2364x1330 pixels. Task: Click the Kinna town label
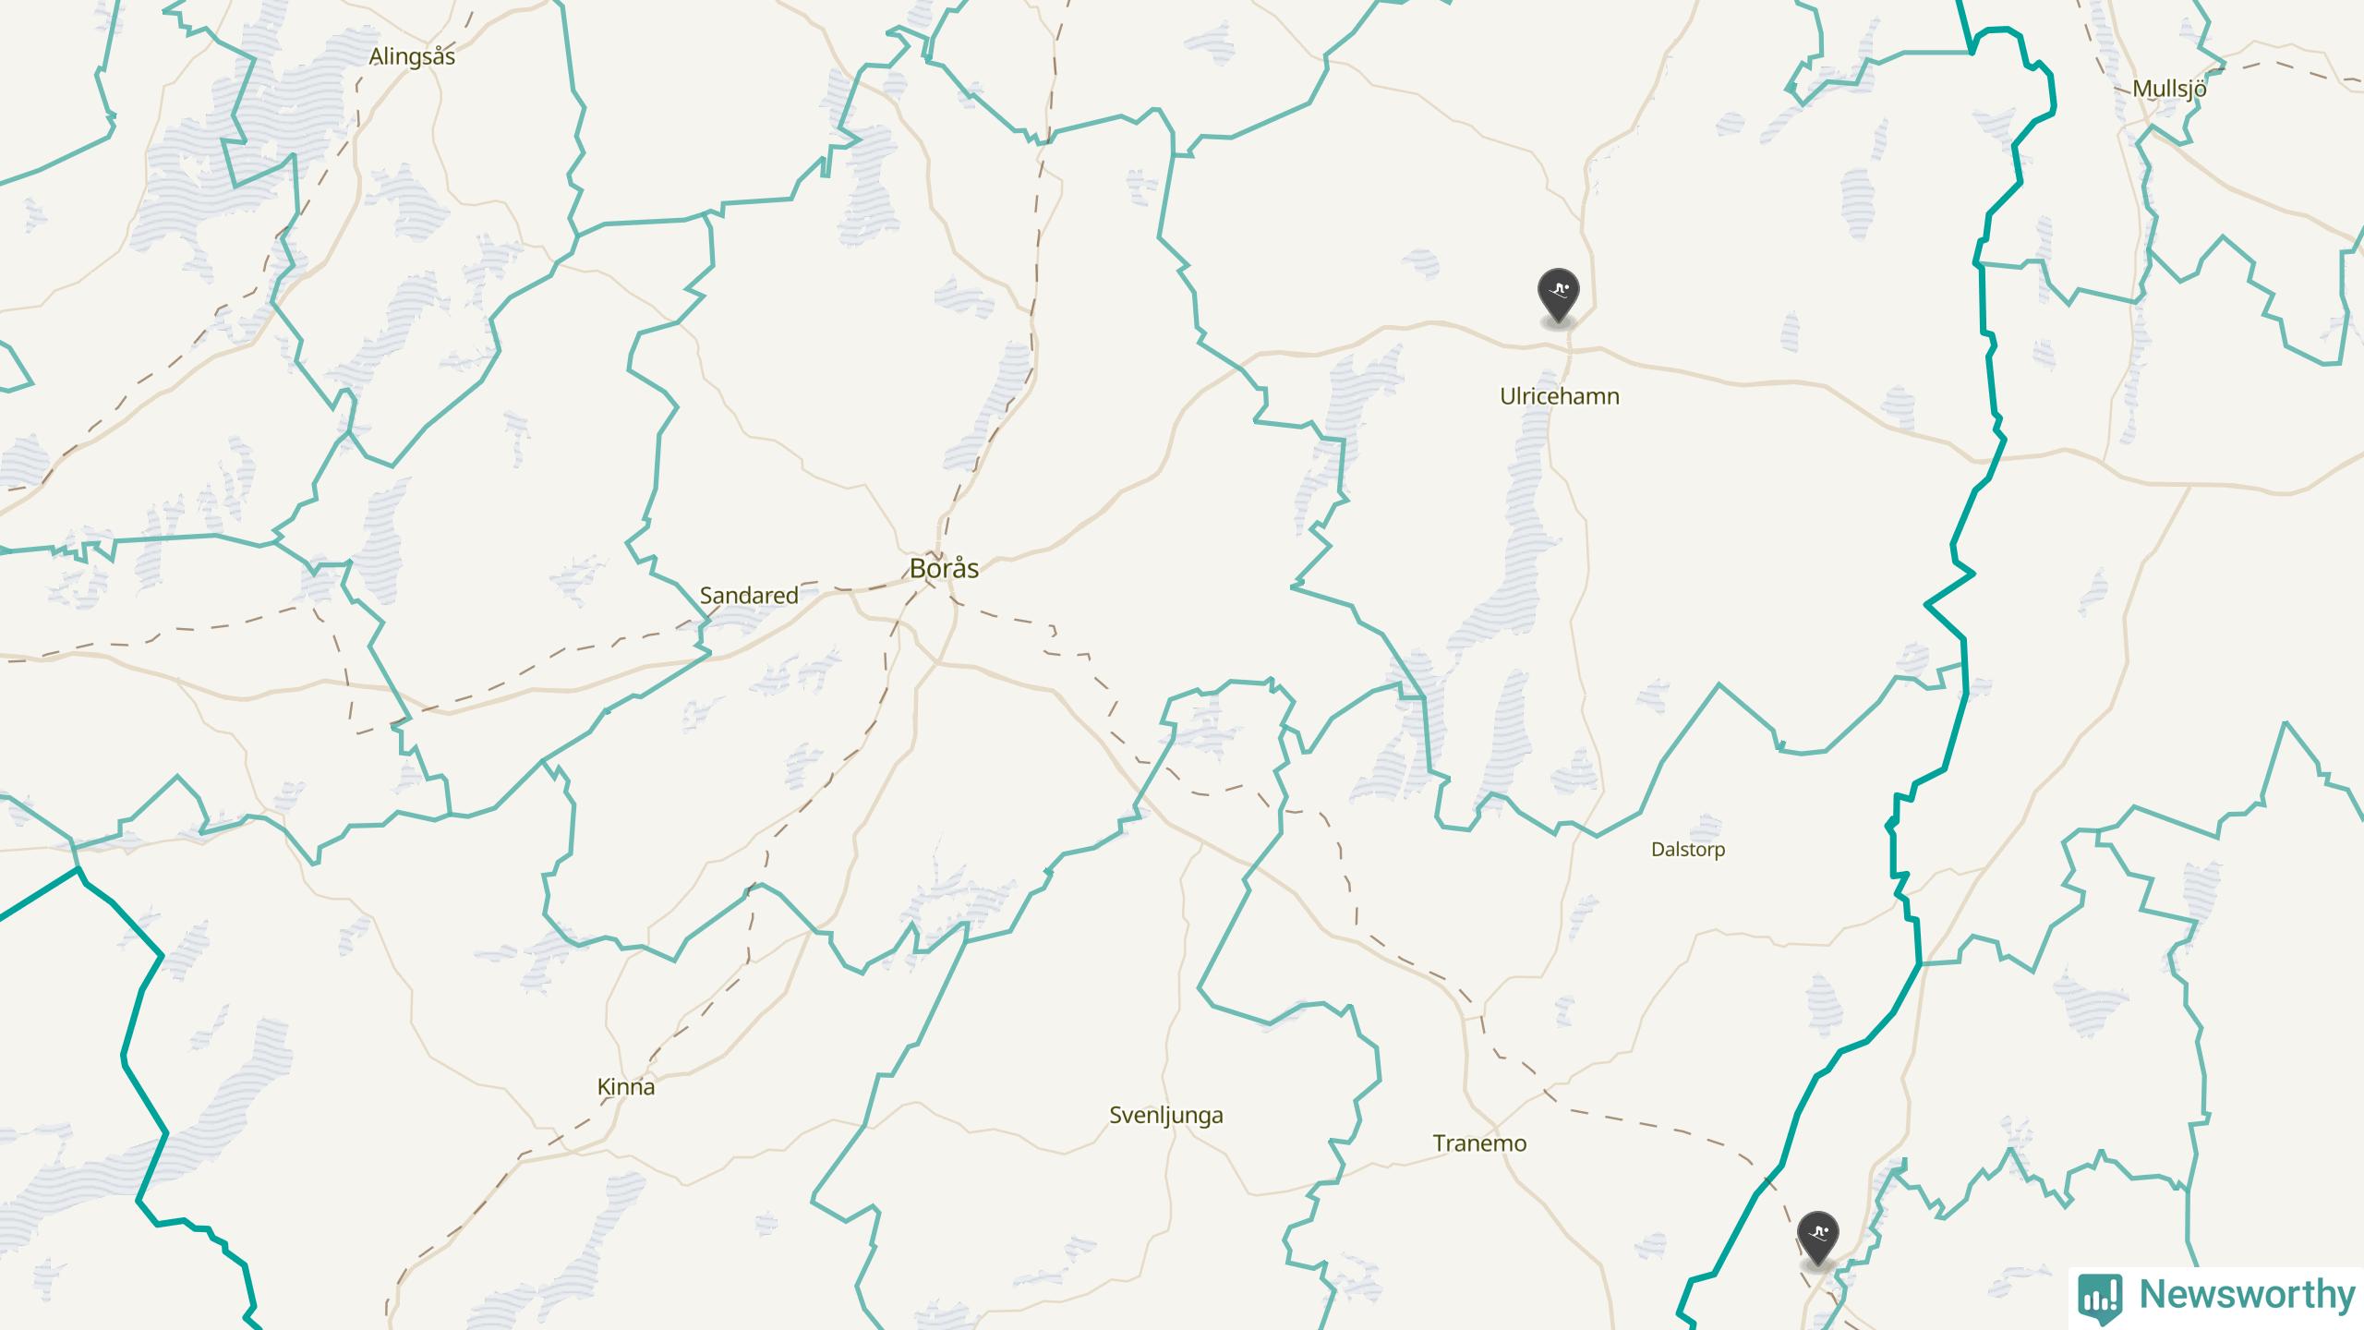coord(626,1087)
